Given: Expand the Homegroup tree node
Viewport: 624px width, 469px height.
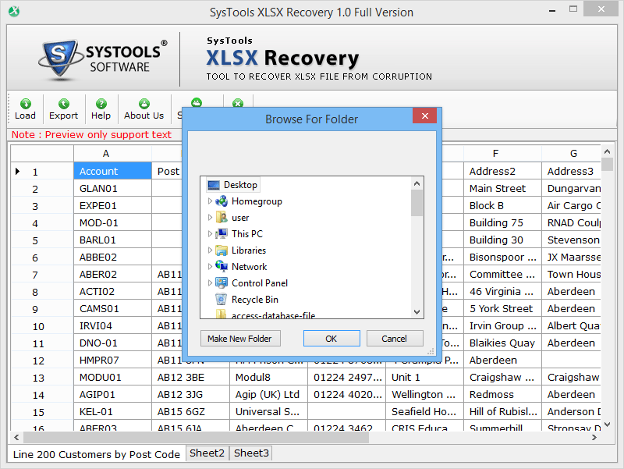Looking at the screenshot, I should (x=210, y=201).
